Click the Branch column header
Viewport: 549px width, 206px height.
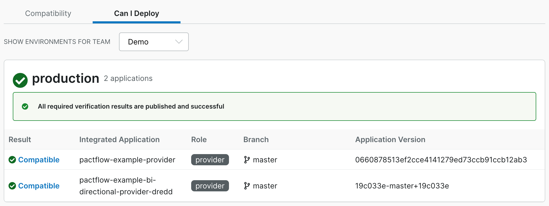pos(256,139)
